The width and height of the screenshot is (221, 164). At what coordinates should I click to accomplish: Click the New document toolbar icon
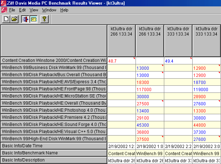coord(6,19)
